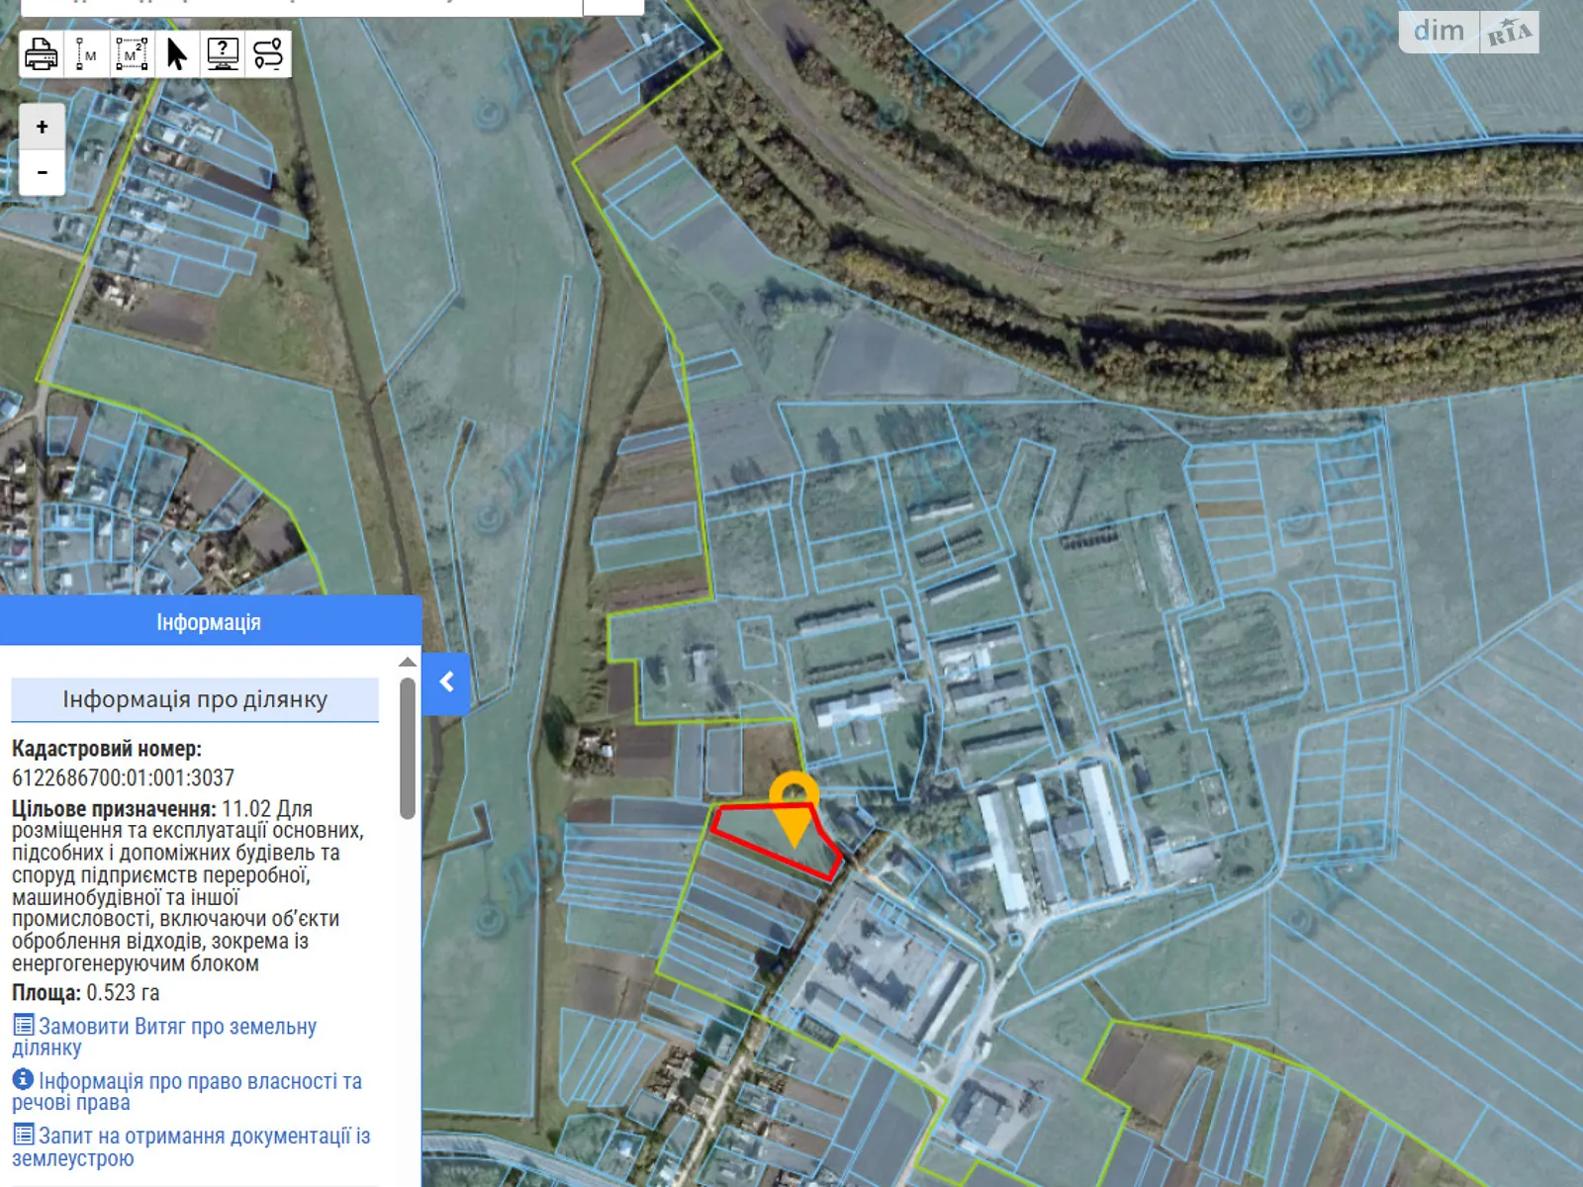Image resolution: width=1583 pixels, height=1187 pixels.
Task: Open the help monitor icon
Action: [x=223, y=53]
